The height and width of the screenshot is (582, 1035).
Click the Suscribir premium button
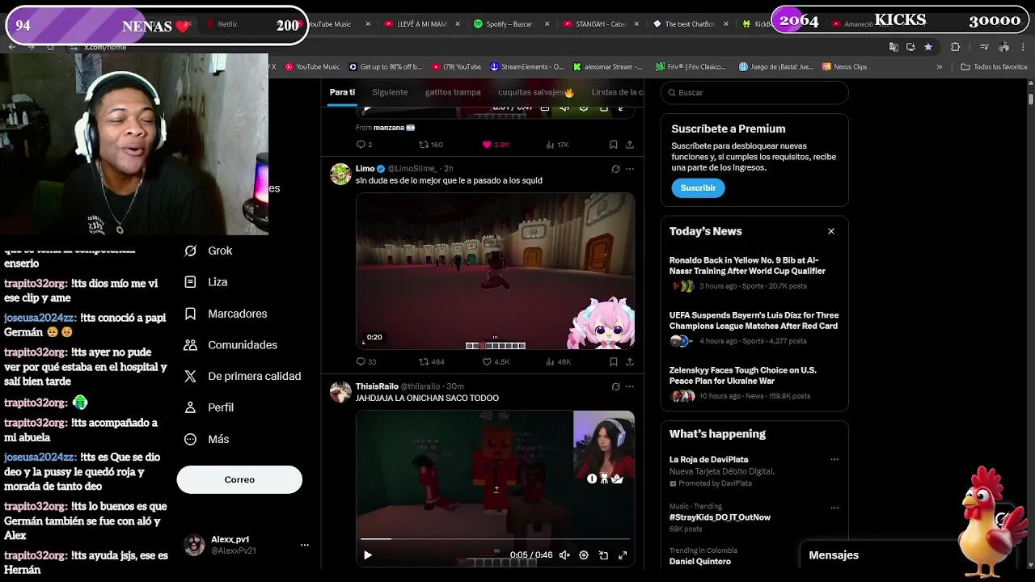[698, 188]
